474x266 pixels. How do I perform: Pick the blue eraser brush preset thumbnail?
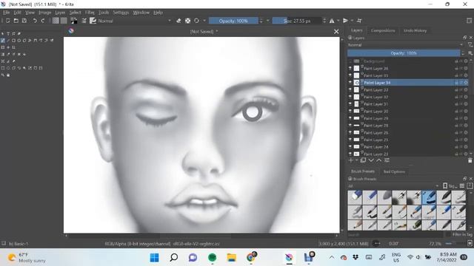point(355,197)
